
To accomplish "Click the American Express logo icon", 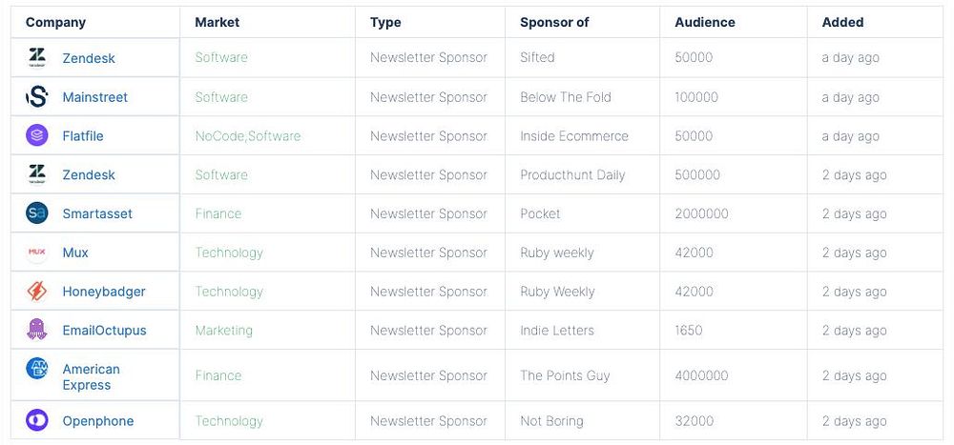I will pyautogui.click(x=37, y=370).
